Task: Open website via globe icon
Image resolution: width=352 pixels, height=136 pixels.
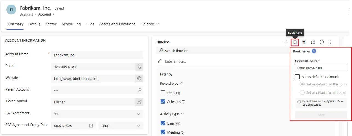Action: click(x=139, y=79)
